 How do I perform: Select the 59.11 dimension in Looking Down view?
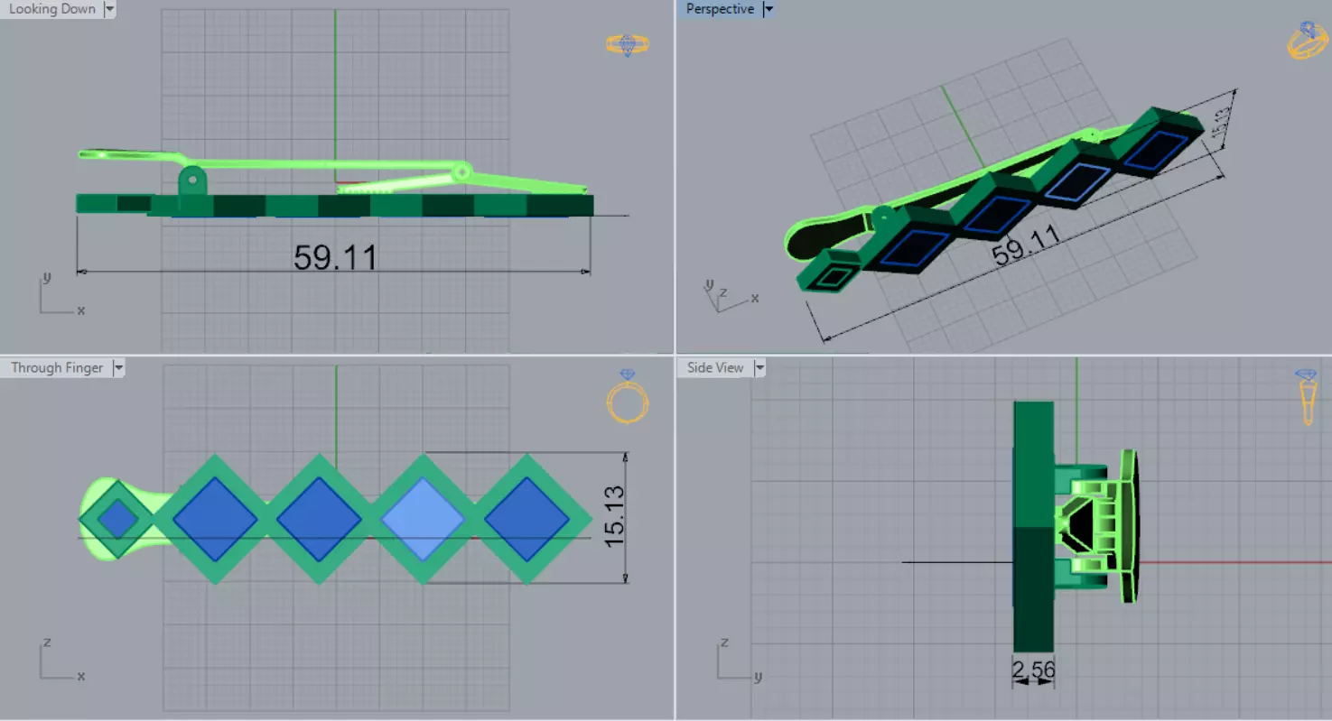(335, 258)
